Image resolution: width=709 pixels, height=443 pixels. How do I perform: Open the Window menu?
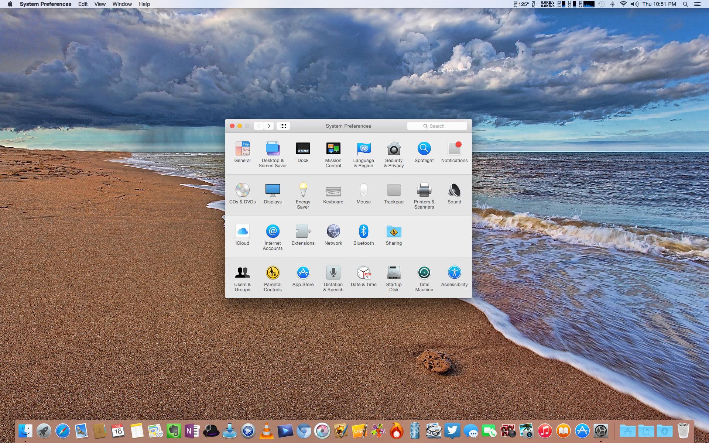coord(122,4)
